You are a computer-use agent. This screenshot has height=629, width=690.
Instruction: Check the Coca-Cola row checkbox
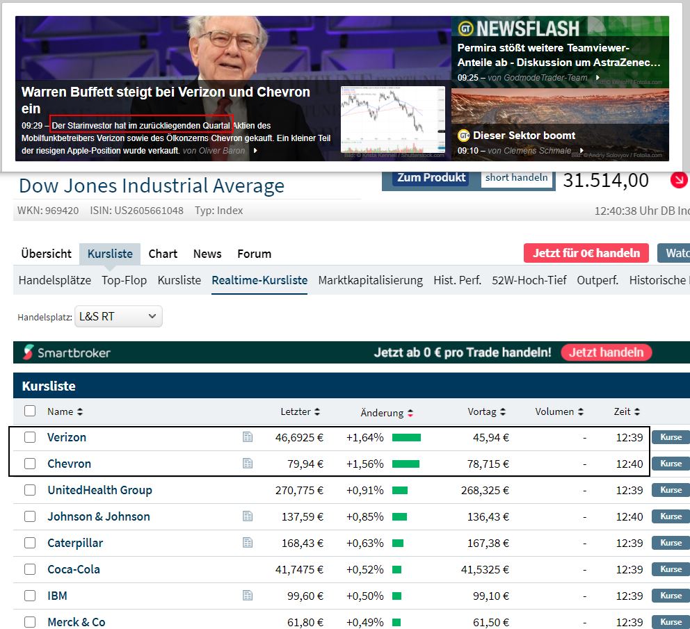30,569
